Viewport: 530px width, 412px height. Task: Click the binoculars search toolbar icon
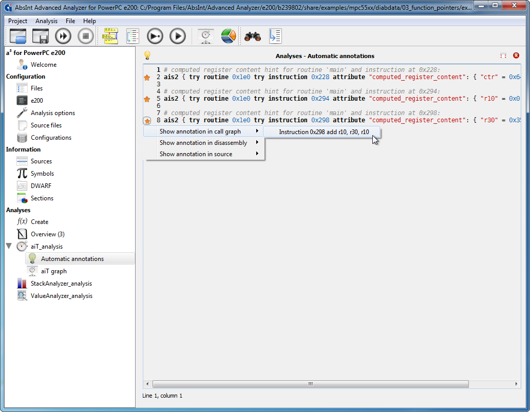(x=253, y=36)
